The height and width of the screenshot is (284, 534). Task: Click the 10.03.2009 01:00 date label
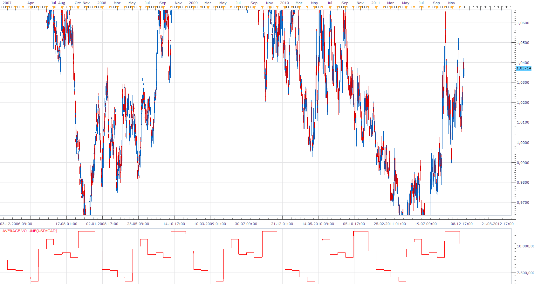210,224
